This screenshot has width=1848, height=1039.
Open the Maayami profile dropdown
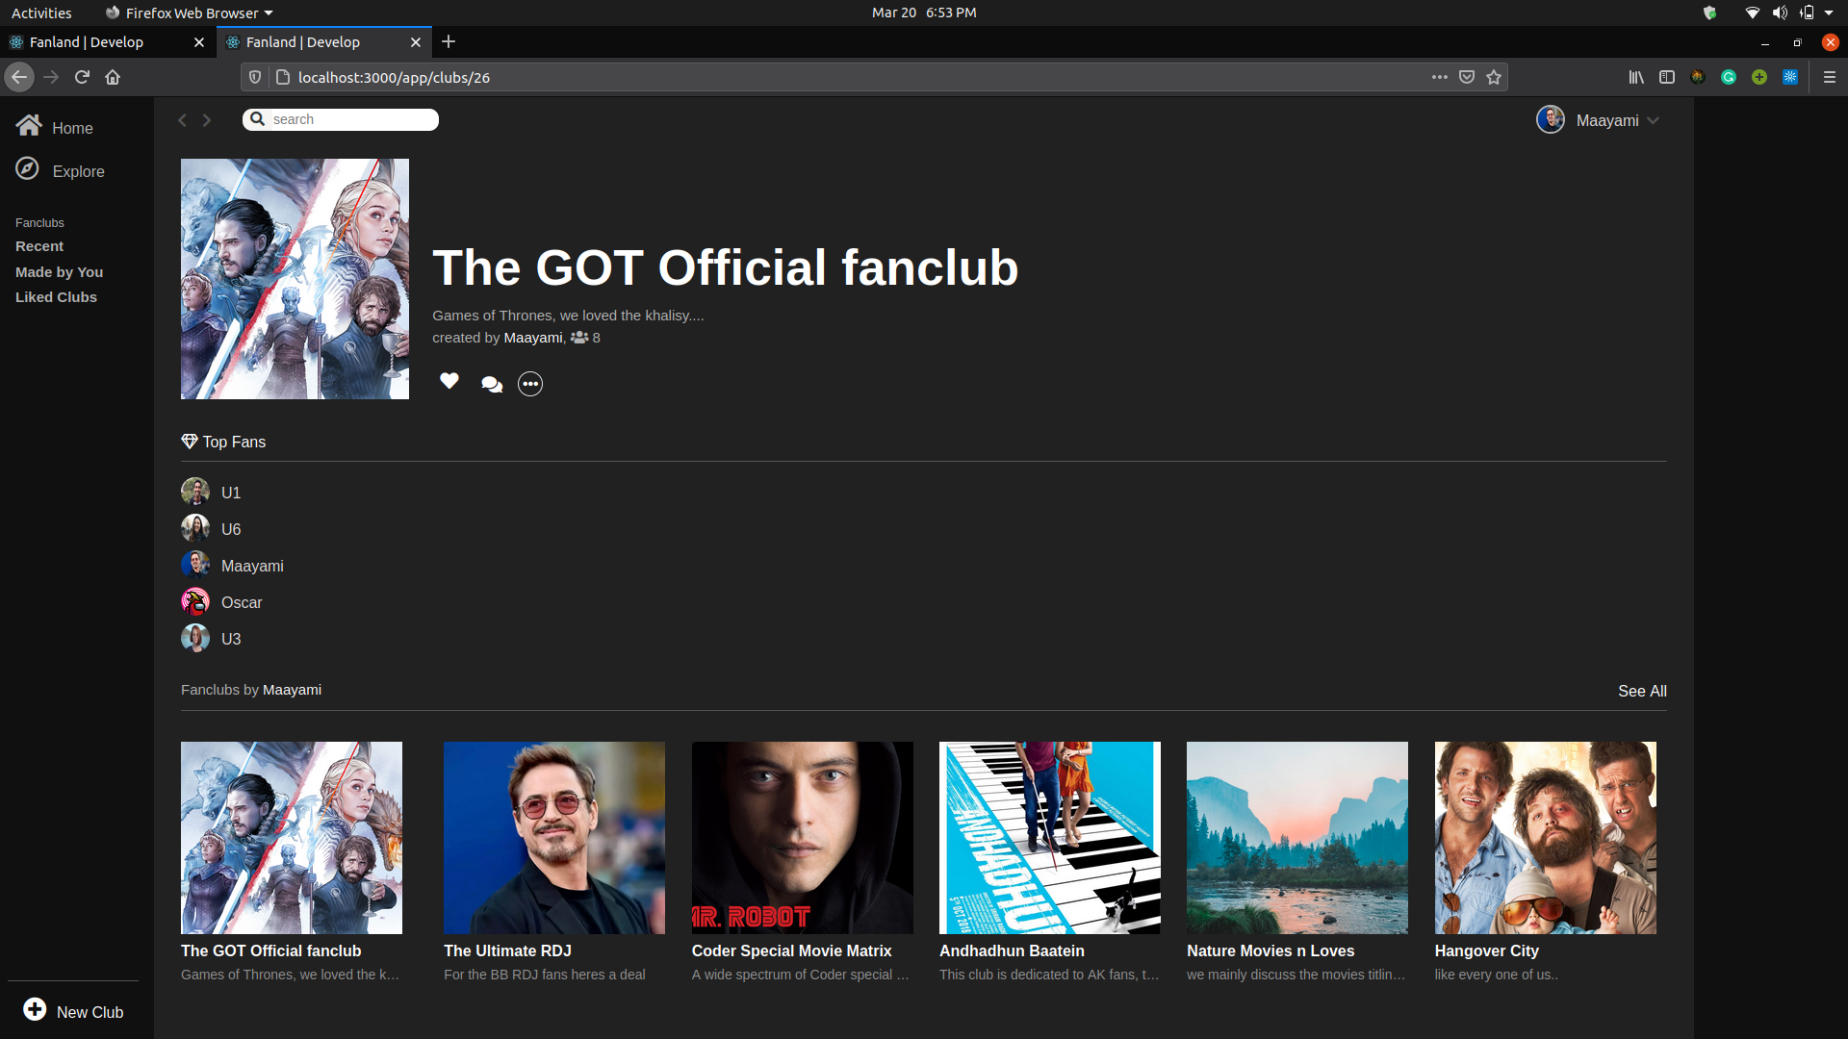pyautogui.click(x=1598, y=119)
